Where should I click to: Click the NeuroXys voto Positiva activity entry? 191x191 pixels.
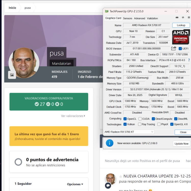[x=142, y=161]
